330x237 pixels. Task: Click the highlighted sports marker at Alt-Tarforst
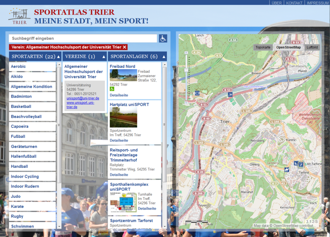[x=301, y=164]
